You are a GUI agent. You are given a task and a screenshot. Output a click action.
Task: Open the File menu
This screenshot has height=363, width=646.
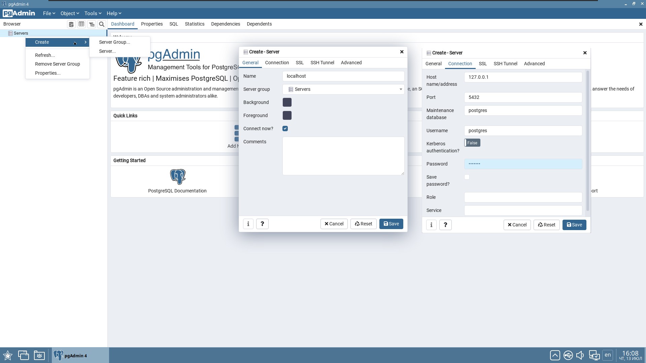click(49, 13)
